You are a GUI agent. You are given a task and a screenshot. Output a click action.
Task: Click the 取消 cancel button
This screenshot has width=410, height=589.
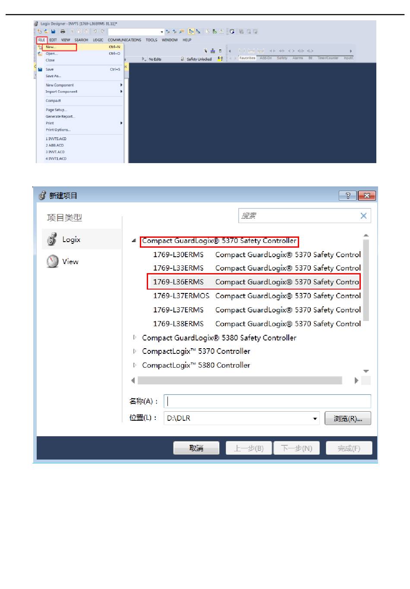(x=196, y=448)
